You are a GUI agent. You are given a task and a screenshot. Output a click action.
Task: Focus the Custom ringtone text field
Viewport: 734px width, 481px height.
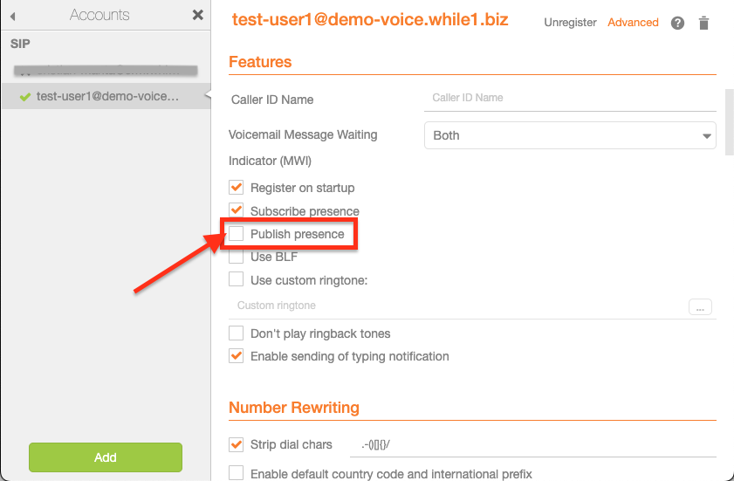click(x=458, y=306)
